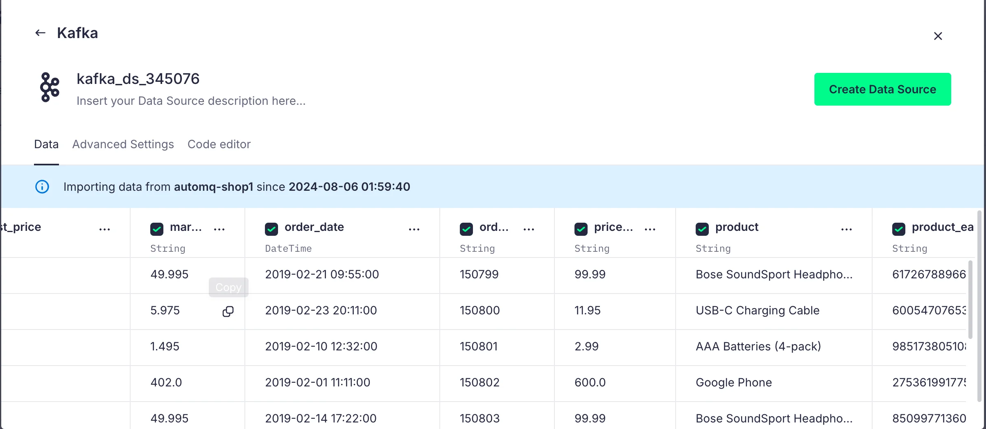
Task: Click the back arrow next to Kafka
Action: point(40,33)
